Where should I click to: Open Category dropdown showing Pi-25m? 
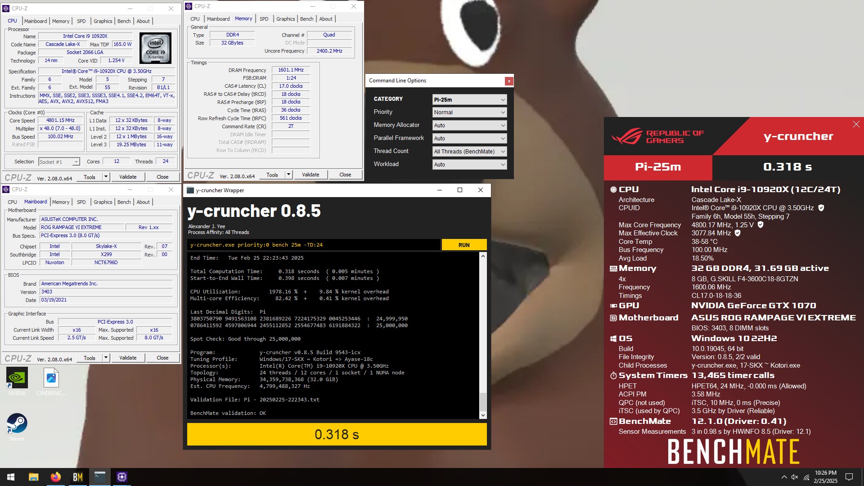coord(469,99)
